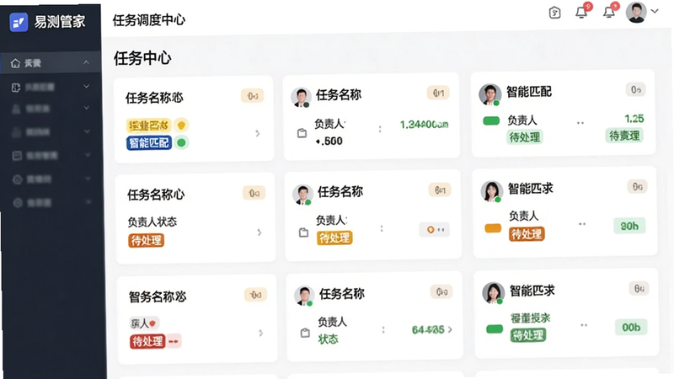
Task: Open the bell icon next to the user avatar
Action: coord(608,13)
